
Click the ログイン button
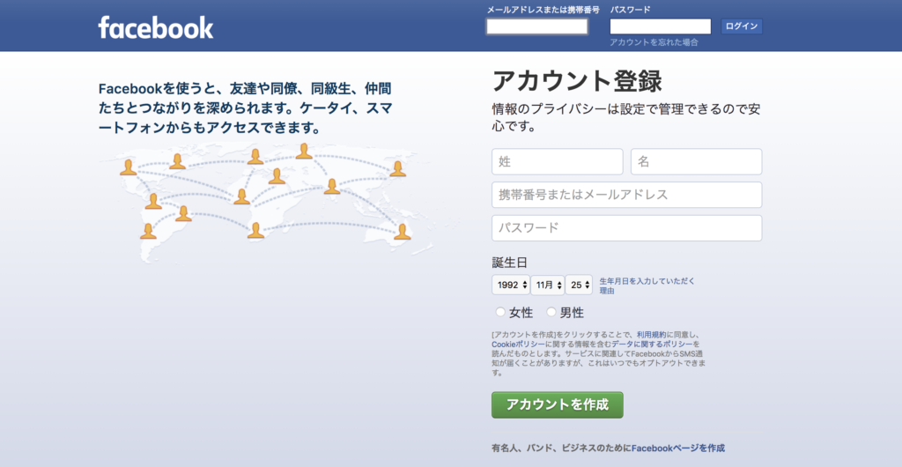pyautogui.click(x=742, y=26)
